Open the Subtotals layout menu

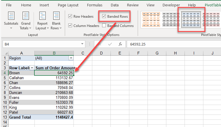point(11,21)
